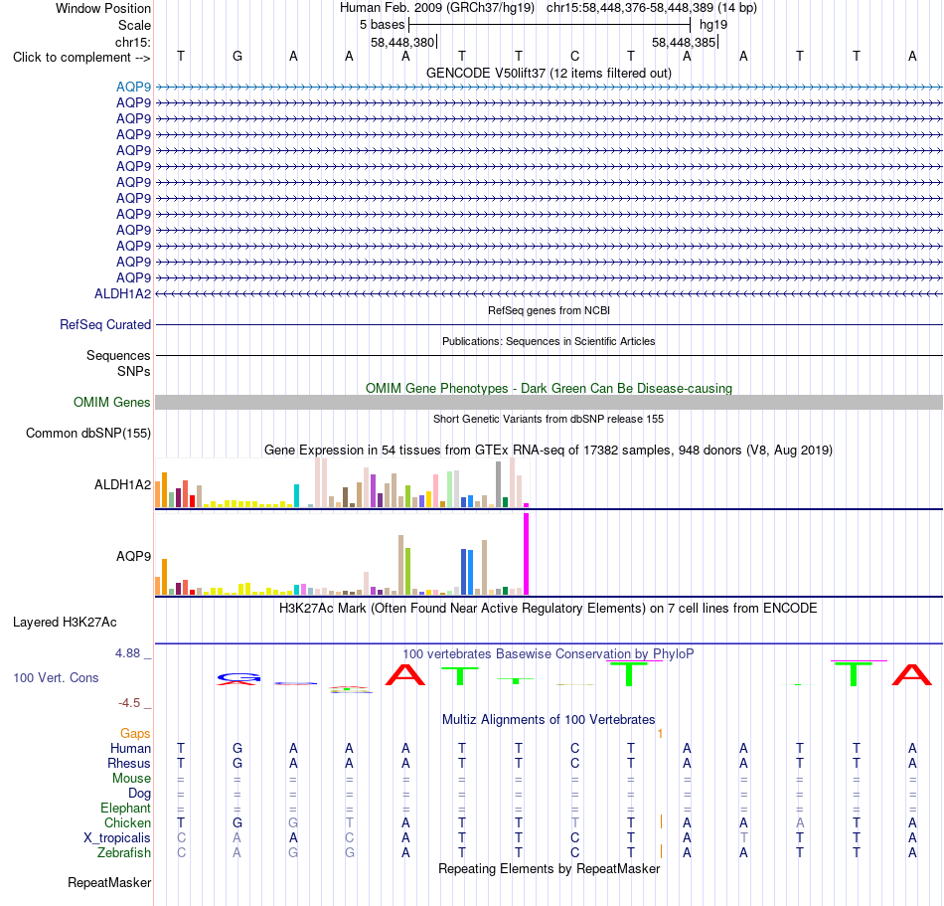This screenshot has height=906, width=944.
Task: Select the Zebrafish alignment row label
Action: pos(124,853)
